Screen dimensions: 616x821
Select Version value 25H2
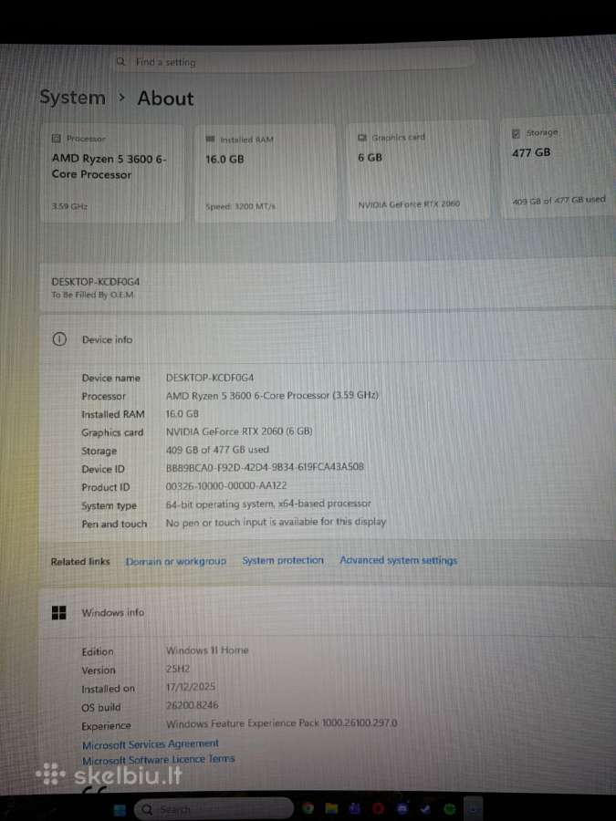[178, 669]
